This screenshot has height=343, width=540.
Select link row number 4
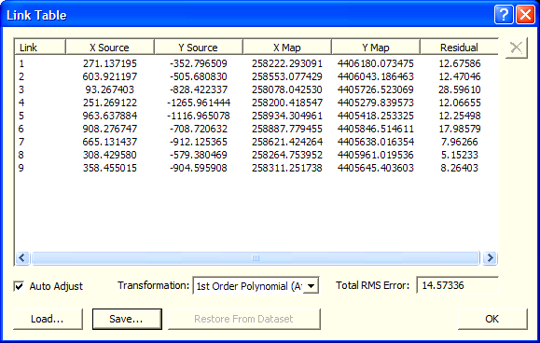[256, 103]
